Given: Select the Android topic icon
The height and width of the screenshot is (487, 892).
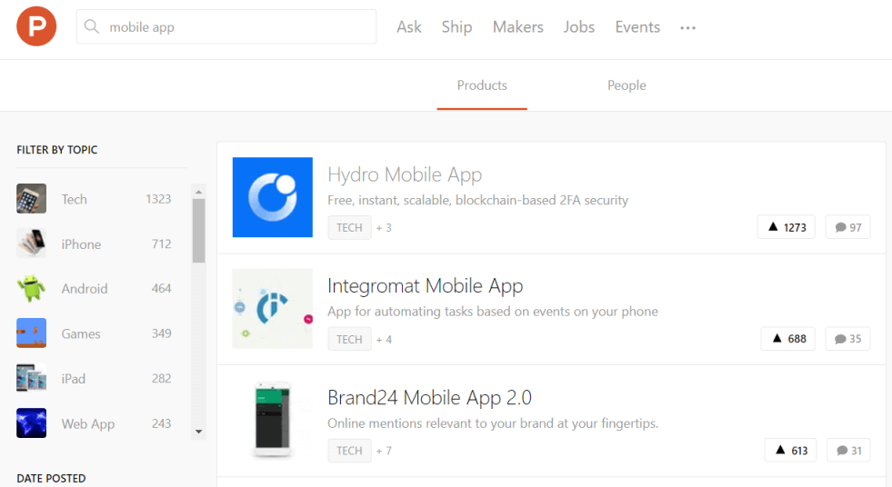Looking at the screenshot, I should coord(31,289).
